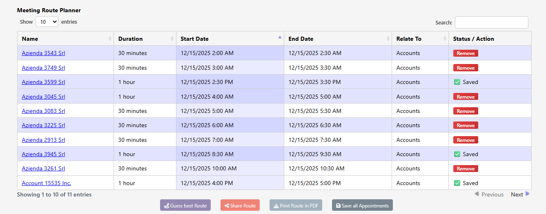Image resolution: width=546 pixels, height=214 pixels.
Task: Select the 12/15/2025 10:00 AM start date cell
Action: tap(230, 168)
